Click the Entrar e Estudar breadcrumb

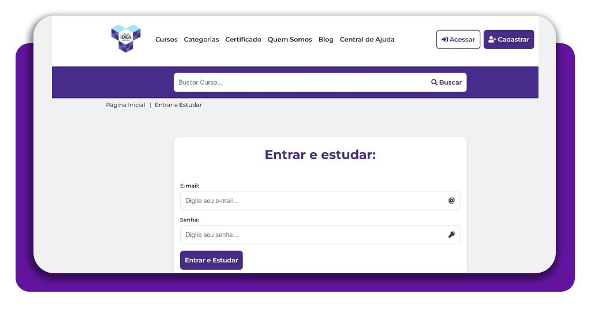coord(178,105)
